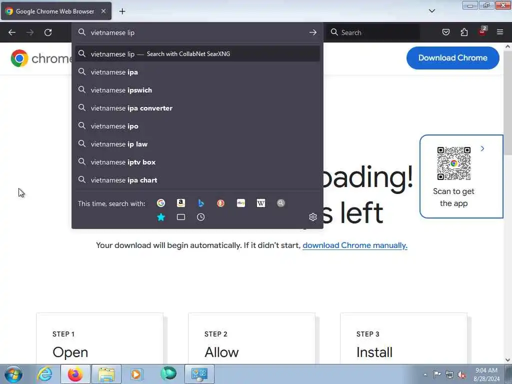
Task: Choose suggestion 'vietnamese iptv box'
Action: pos(197,162)
